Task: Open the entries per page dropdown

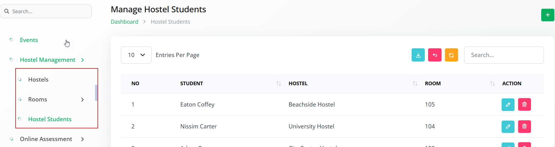Action: pos(136,55)
